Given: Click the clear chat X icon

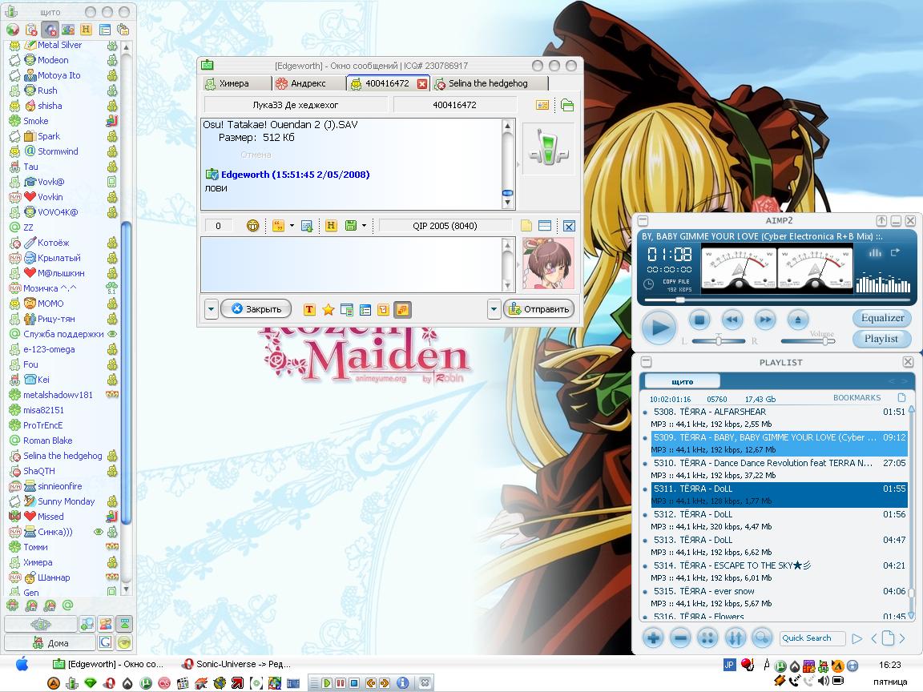Looking at the screenshot, I should tap(569, 226).
